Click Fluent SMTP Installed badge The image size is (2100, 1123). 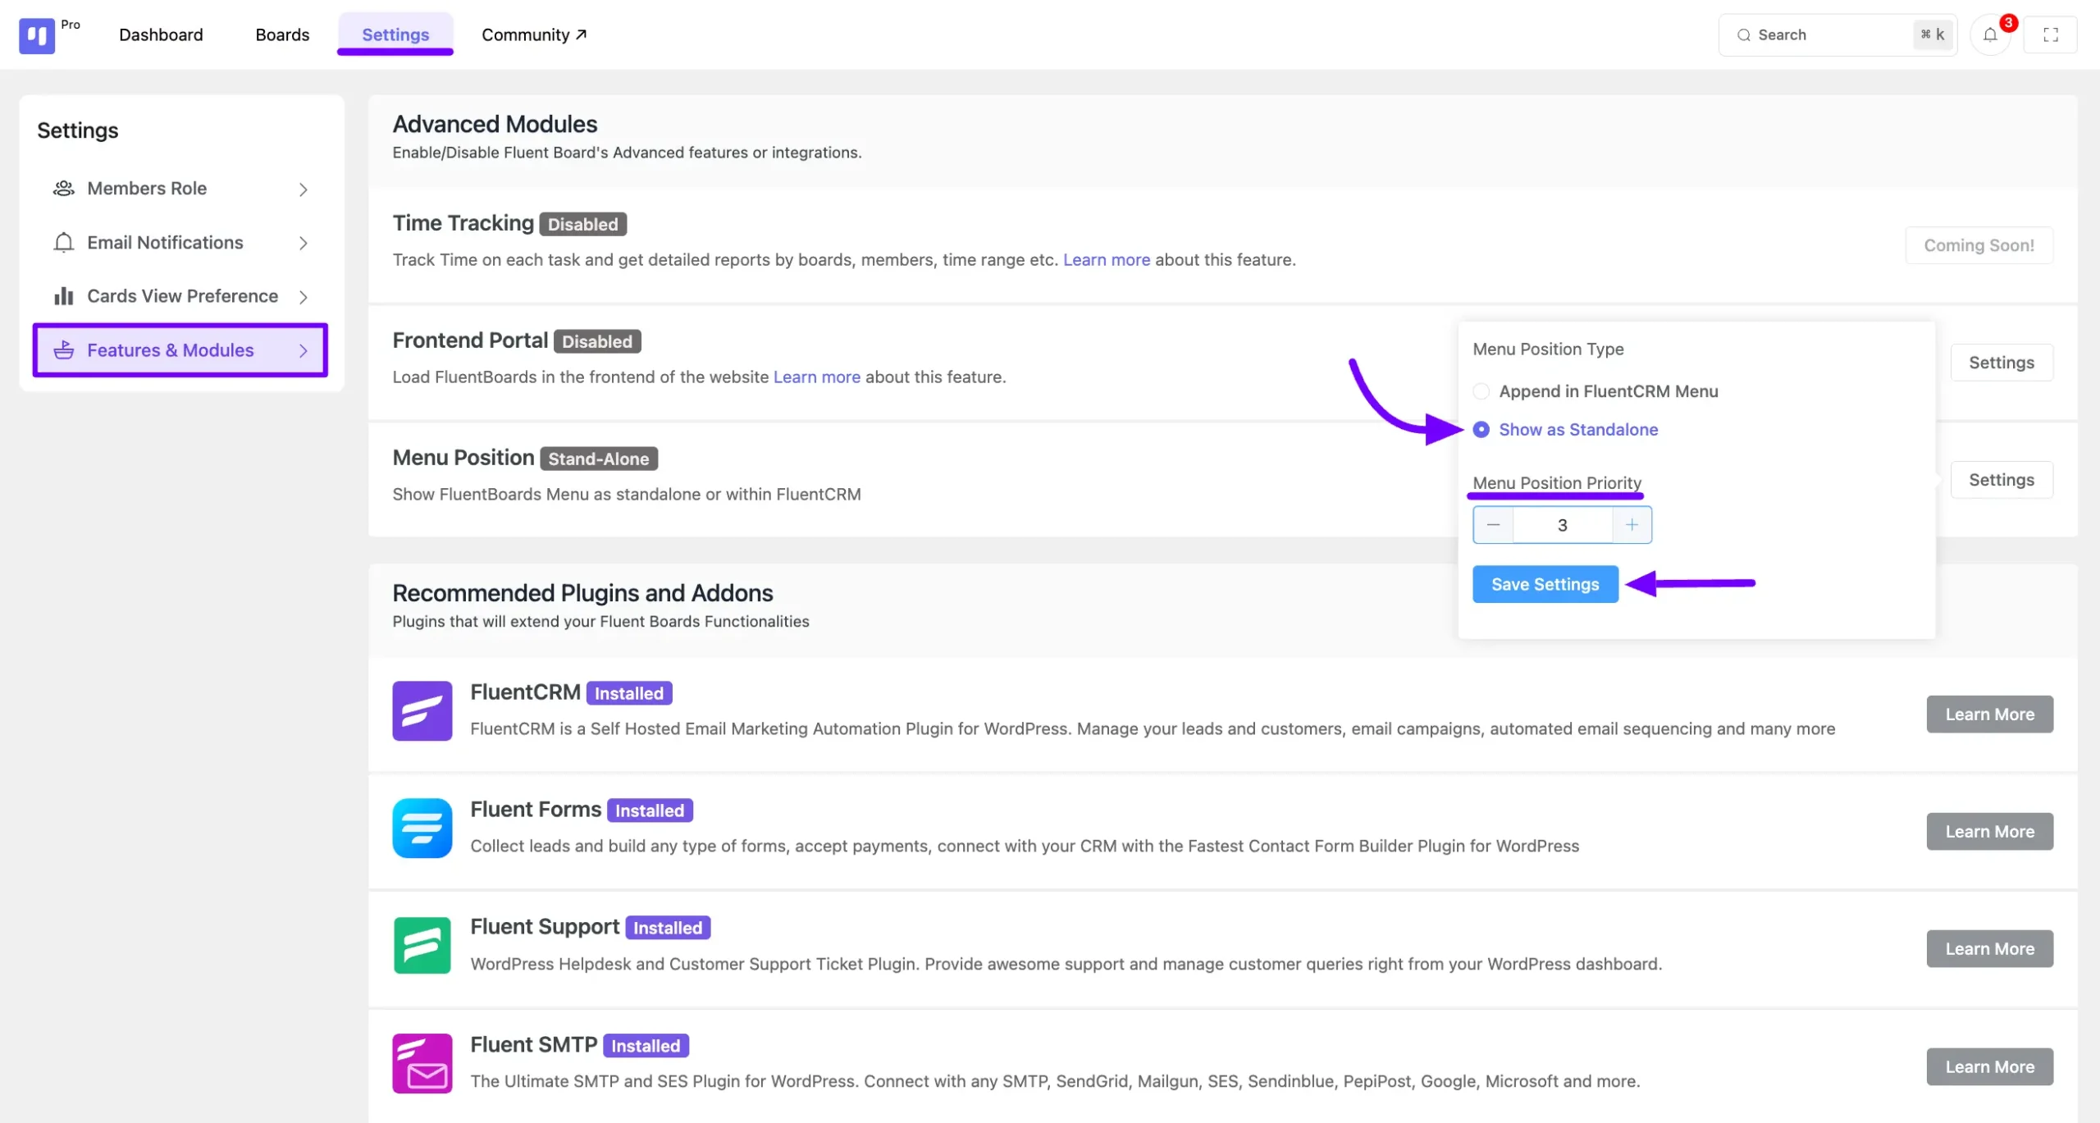click(646, 1046)
